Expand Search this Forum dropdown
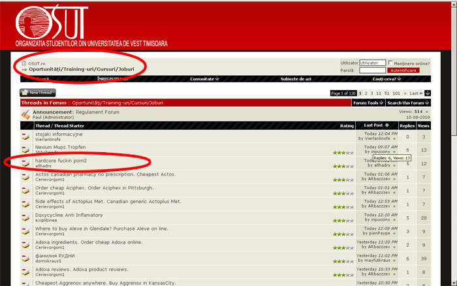The width and height of the screenshot is (457, 286). pos(408,103)
